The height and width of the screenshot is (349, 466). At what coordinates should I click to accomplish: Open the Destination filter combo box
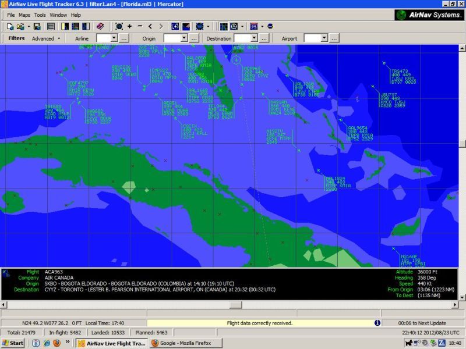click(254, 38)
